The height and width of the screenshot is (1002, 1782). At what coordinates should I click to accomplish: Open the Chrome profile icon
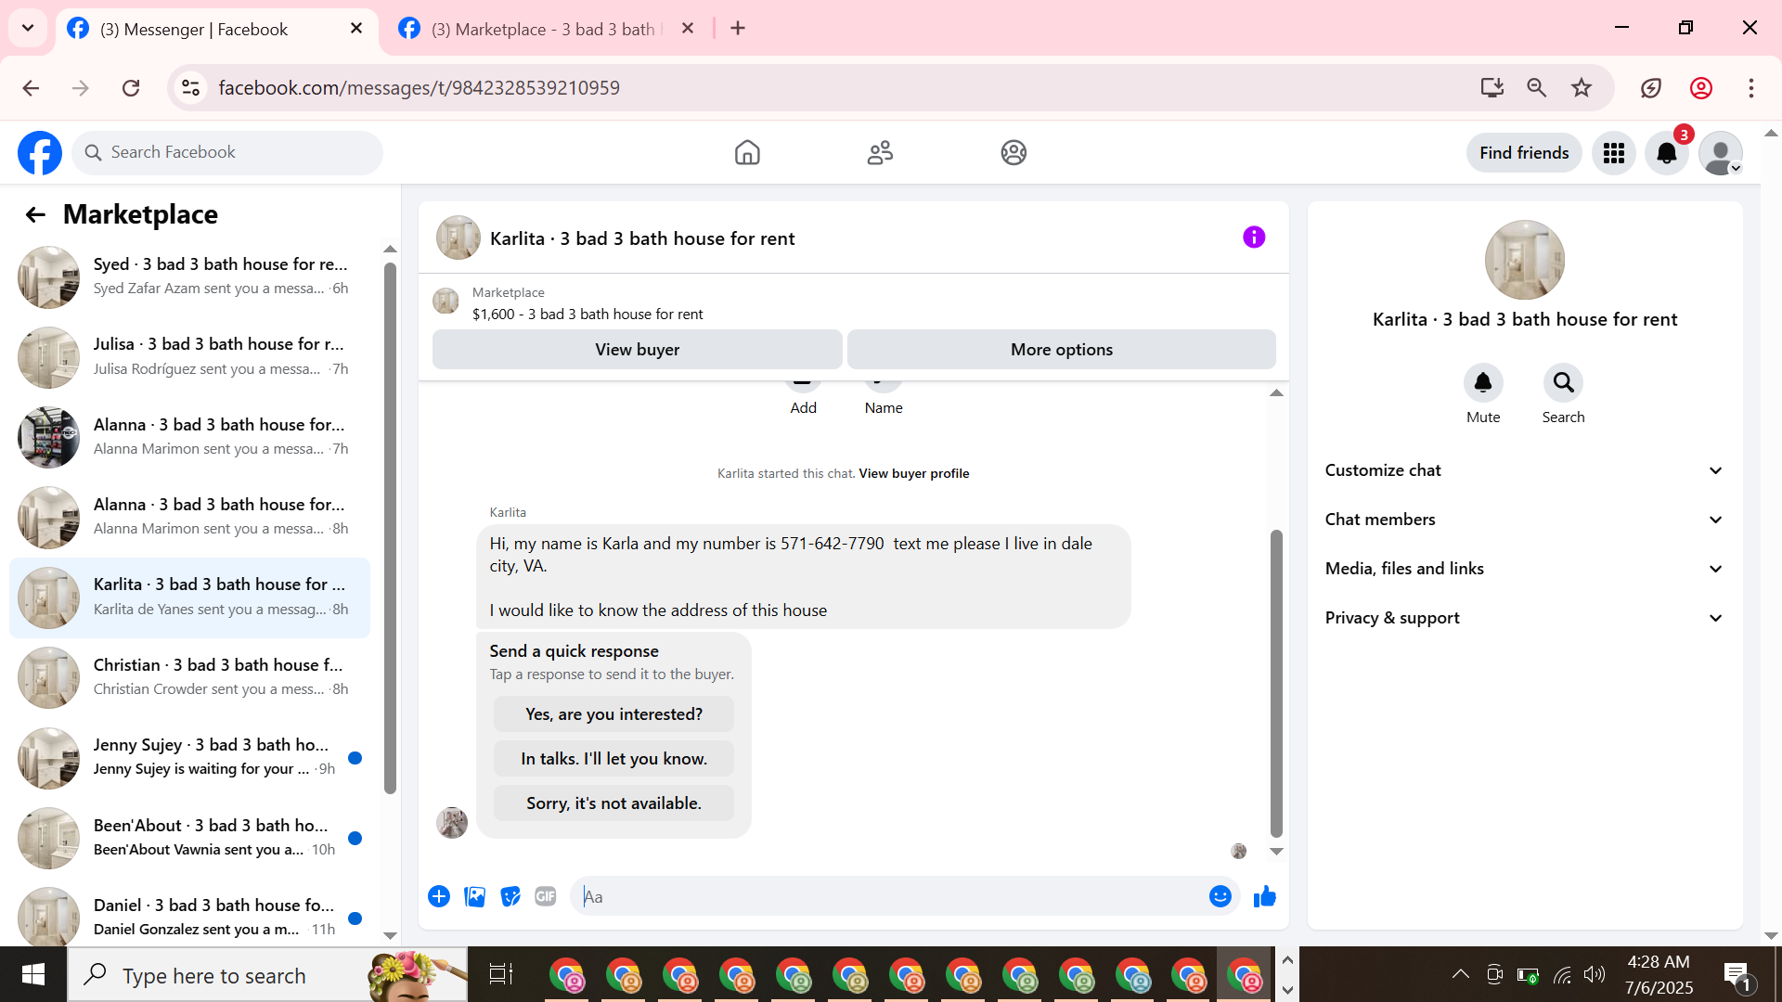pos(1701,88)
